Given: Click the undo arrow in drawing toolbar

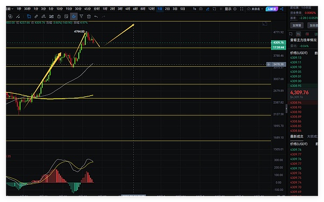Looking at the screenshot, I should click(96, 17).
